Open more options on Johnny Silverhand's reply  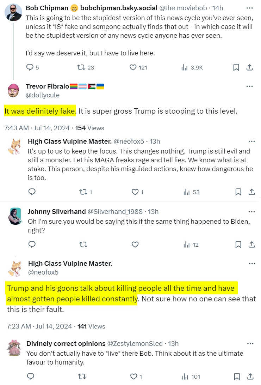click(x=251, y=212)
